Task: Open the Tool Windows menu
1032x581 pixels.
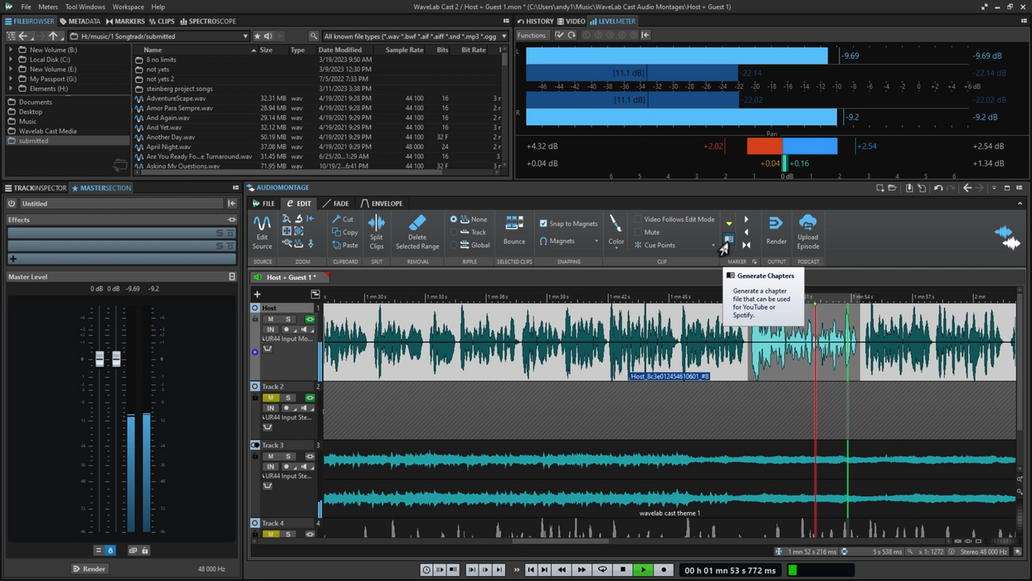Action: coord(85,7)
